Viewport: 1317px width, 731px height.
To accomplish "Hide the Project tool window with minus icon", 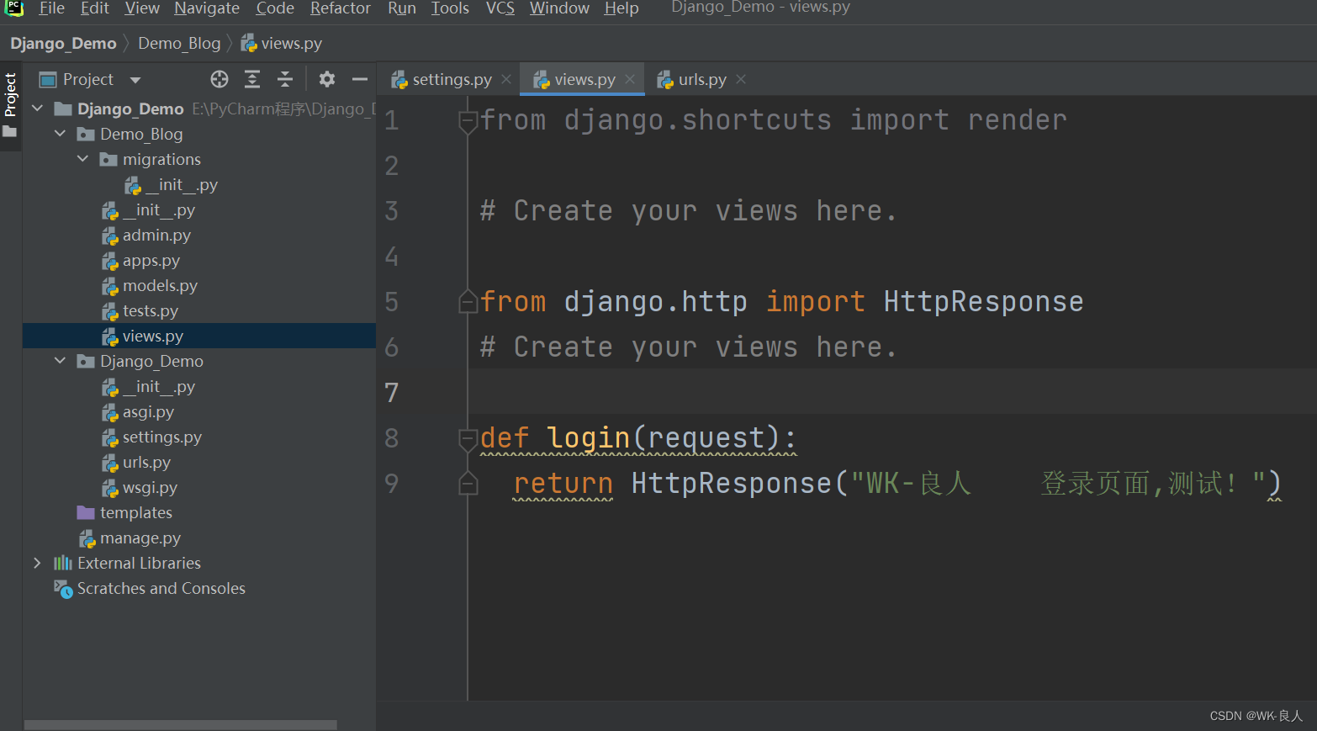I will (x=360, y=79).
